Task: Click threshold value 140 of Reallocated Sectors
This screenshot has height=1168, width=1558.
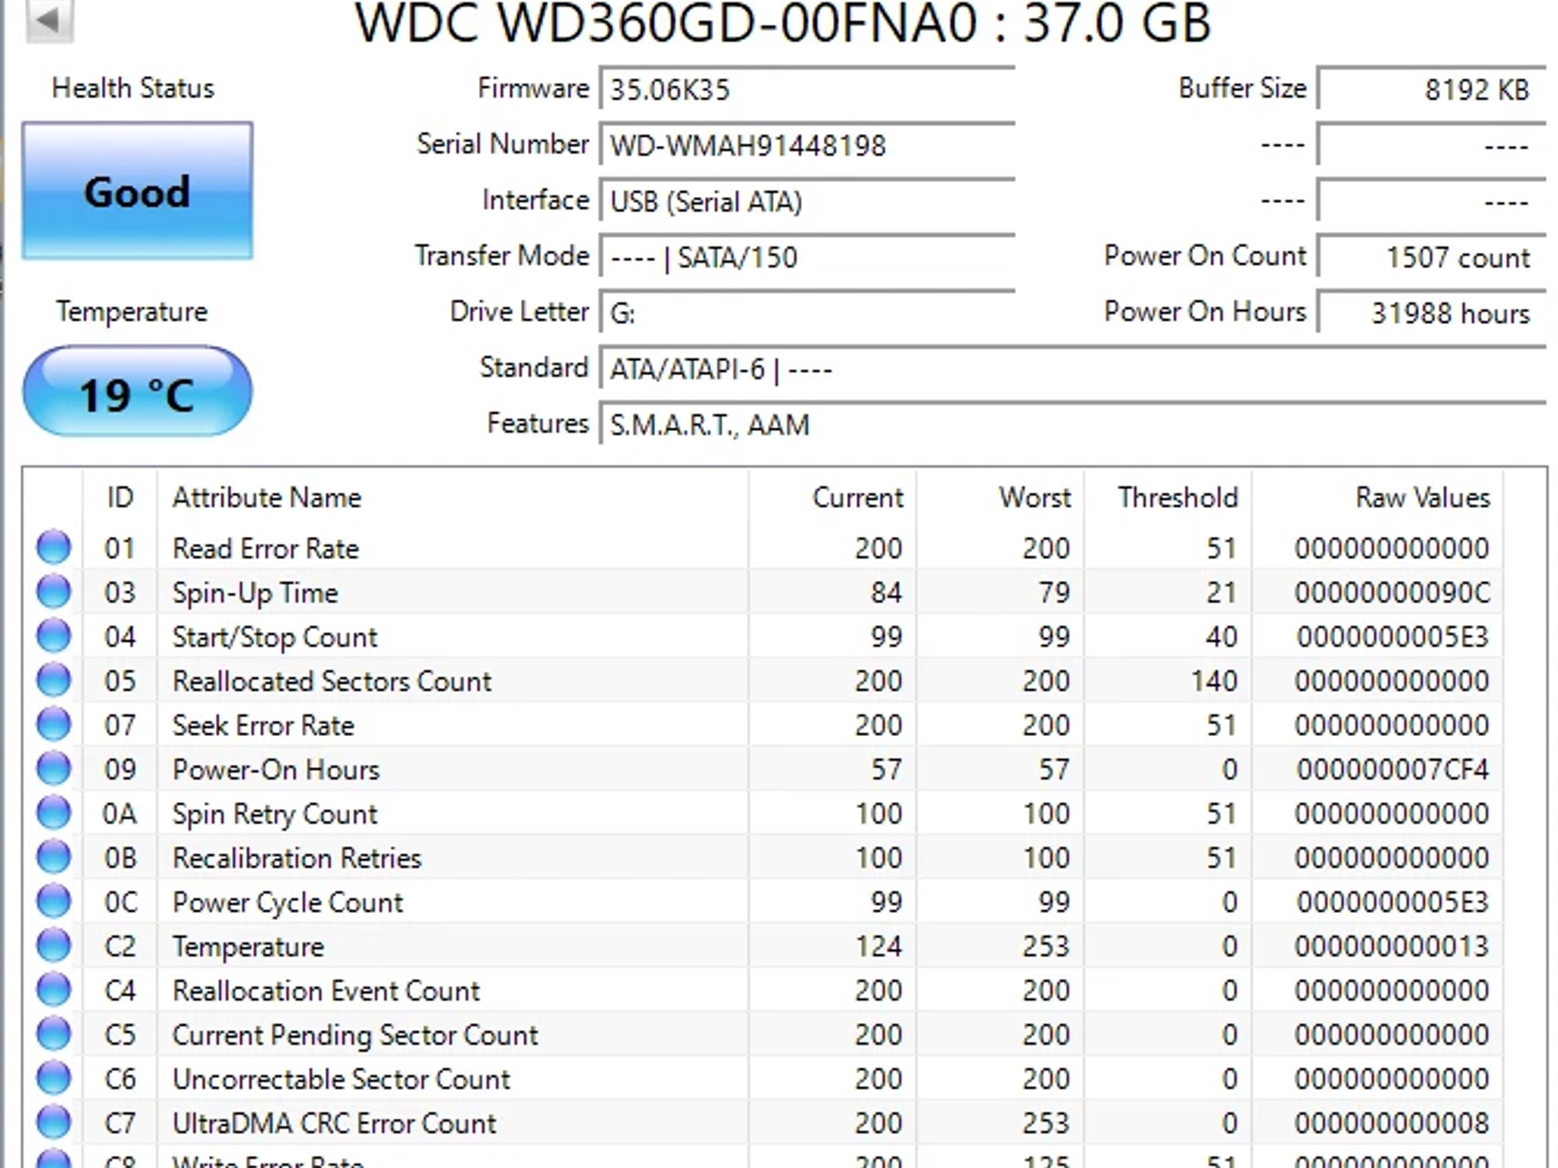Action: coord(1214,681)
